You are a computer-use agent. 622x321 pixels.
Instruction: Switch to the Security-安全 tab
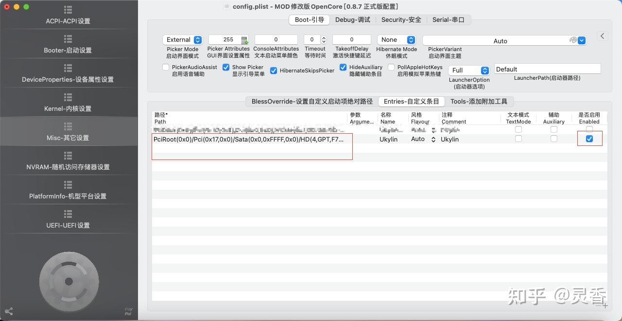point(401,19)
